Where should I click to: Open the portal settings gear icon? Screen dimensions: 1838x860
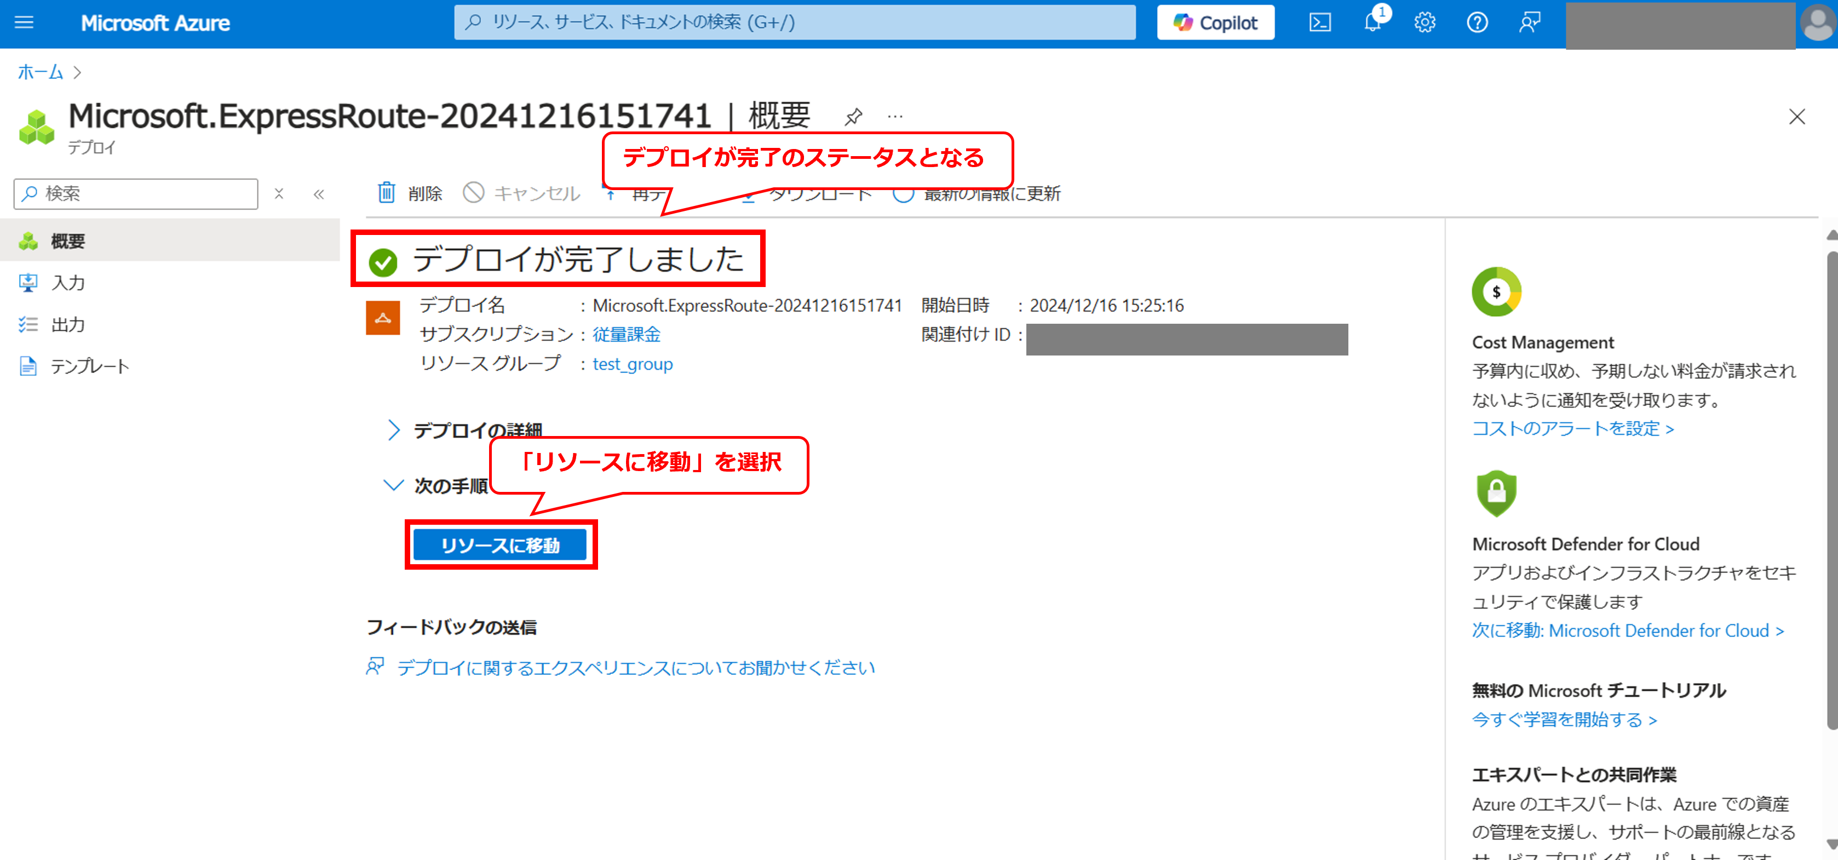click(x=1425, y=23)
